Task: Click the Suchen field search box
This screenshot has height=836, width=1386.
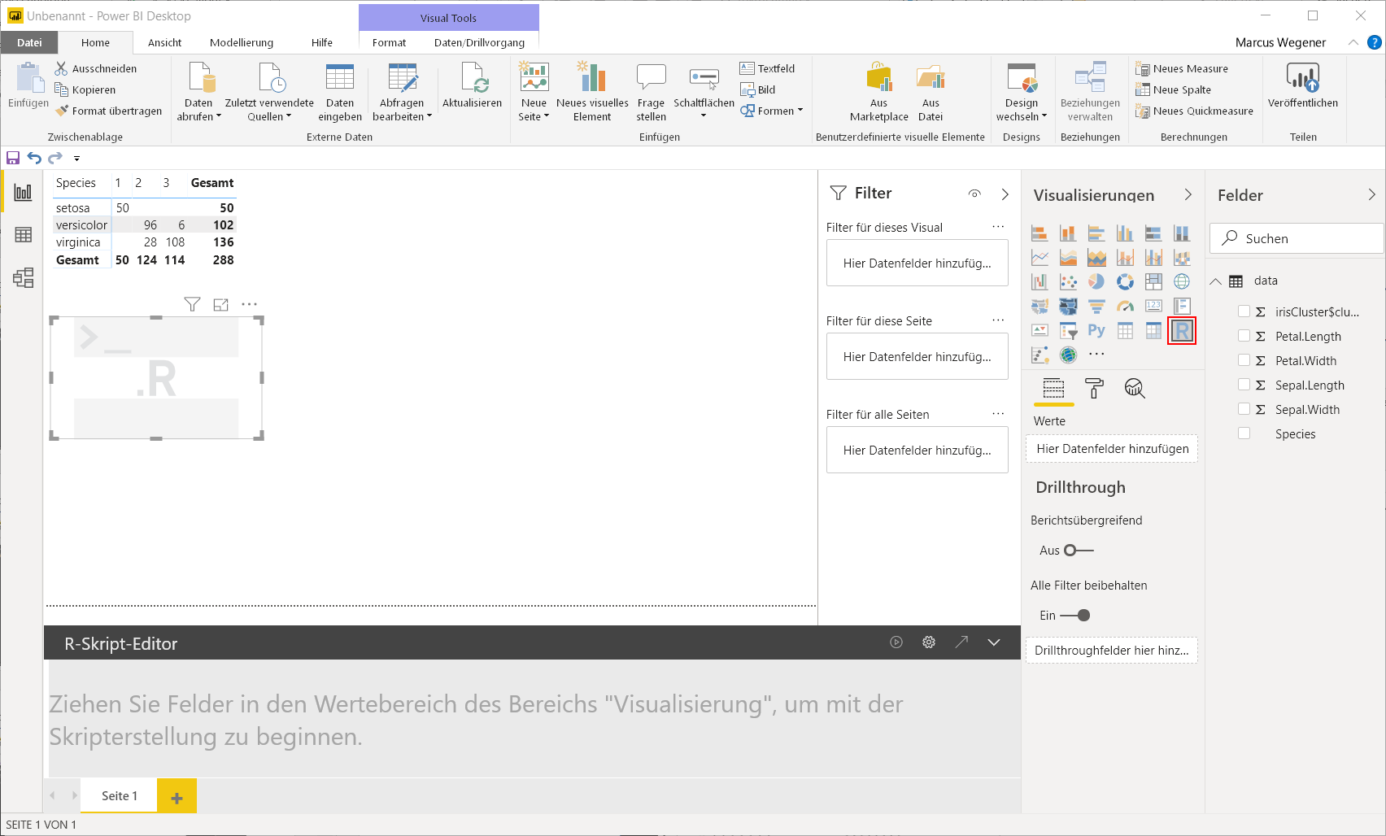Action: (1297, 238)
